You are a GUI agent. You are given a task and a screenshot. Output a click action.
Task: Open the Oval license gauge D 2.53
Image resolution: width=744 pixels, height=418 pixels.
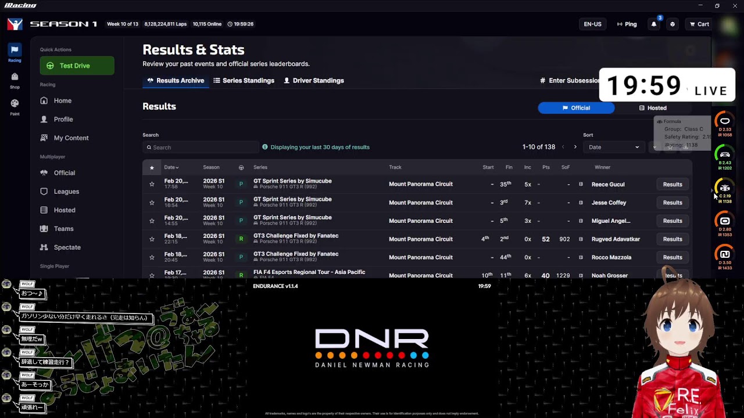pyautogui.click(x=725, y=124)
